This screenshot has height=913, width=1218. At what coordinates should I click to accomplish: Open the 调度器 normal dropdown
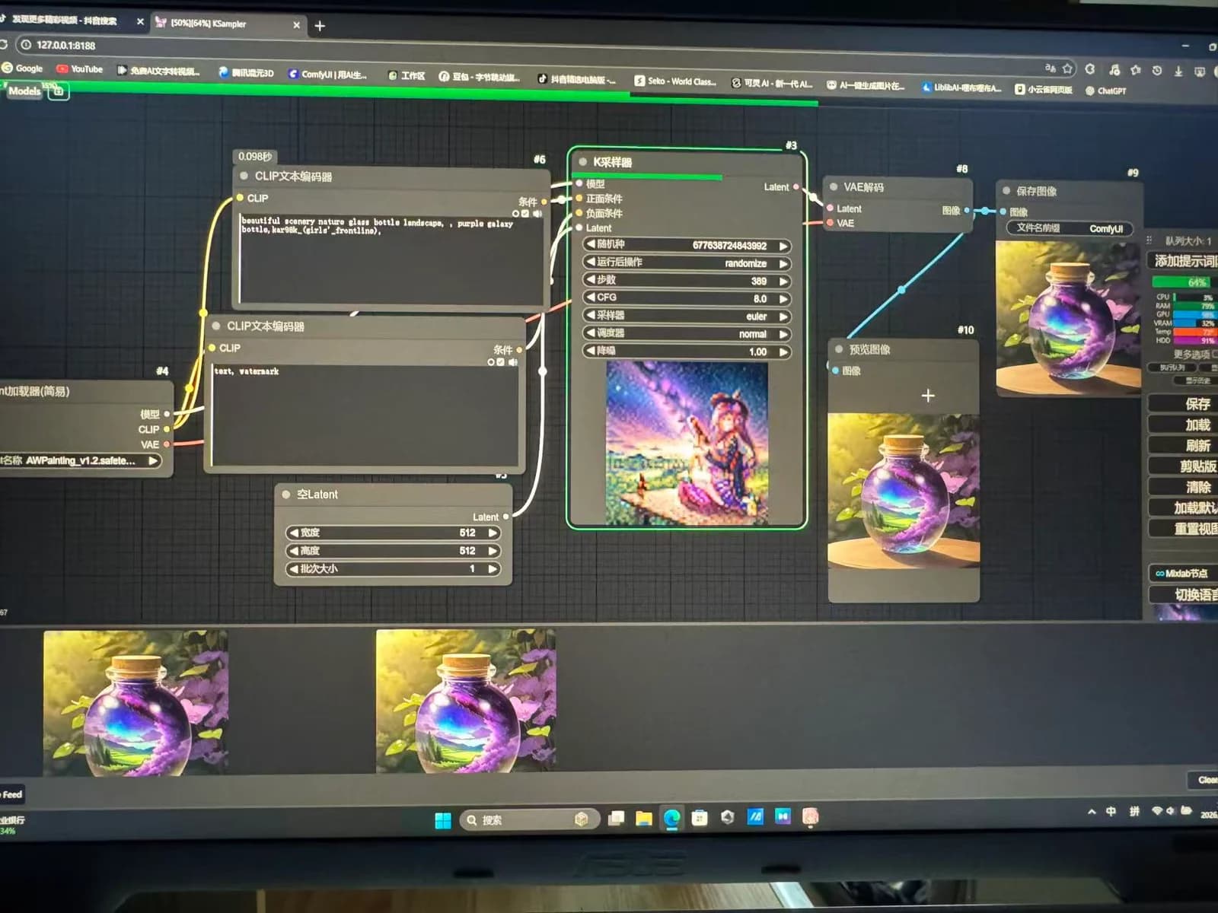[x=687, y=334]
